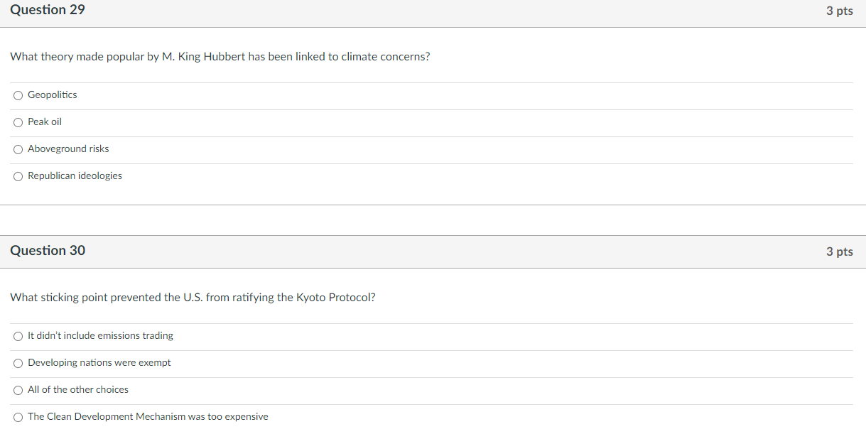Tick the "All of the other choices" radio
The width and height of the screenshot is (866, 444).
click(x=18, y=390)
